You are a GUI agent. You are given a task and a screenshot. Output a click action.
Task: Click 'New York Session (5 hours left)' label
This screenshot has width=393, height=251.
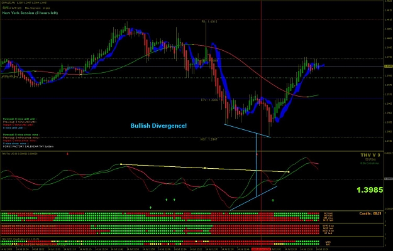coord(30,13)
